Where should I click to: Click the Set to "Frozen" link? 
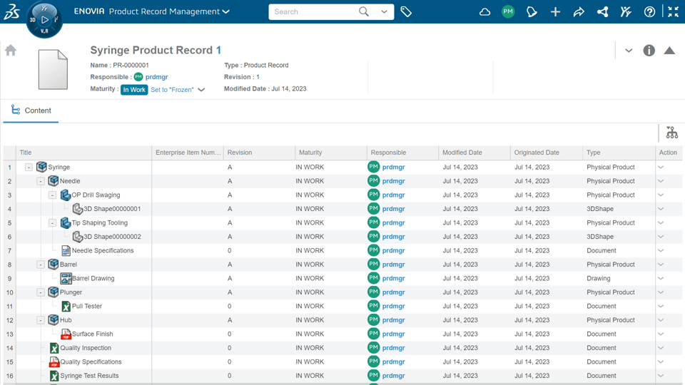[x=172, y=90]
